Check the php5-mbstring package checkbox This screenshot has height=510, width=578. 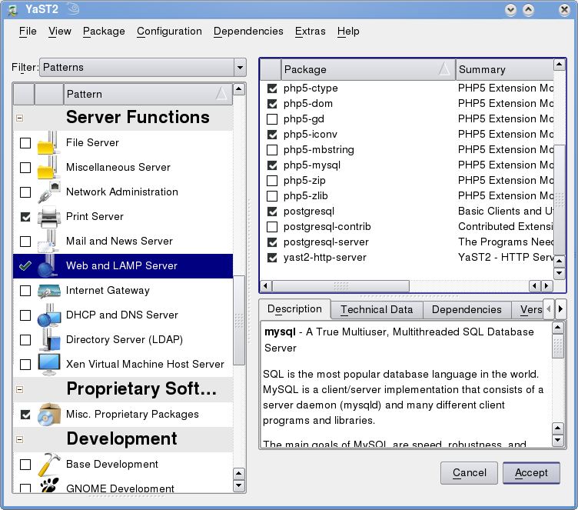[x=272, y=150]
